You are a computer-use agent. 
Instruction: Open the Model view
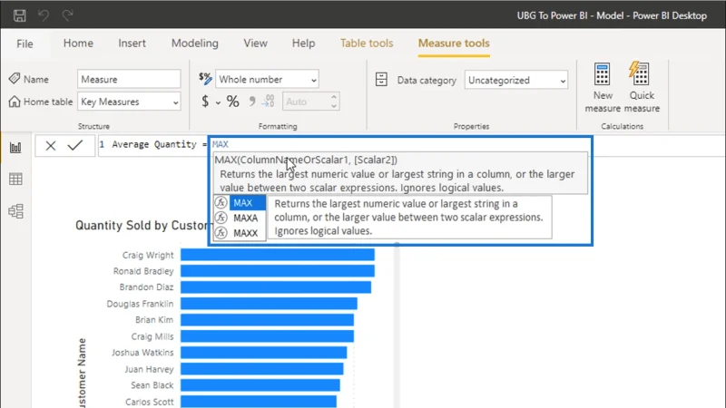(15, 211)
